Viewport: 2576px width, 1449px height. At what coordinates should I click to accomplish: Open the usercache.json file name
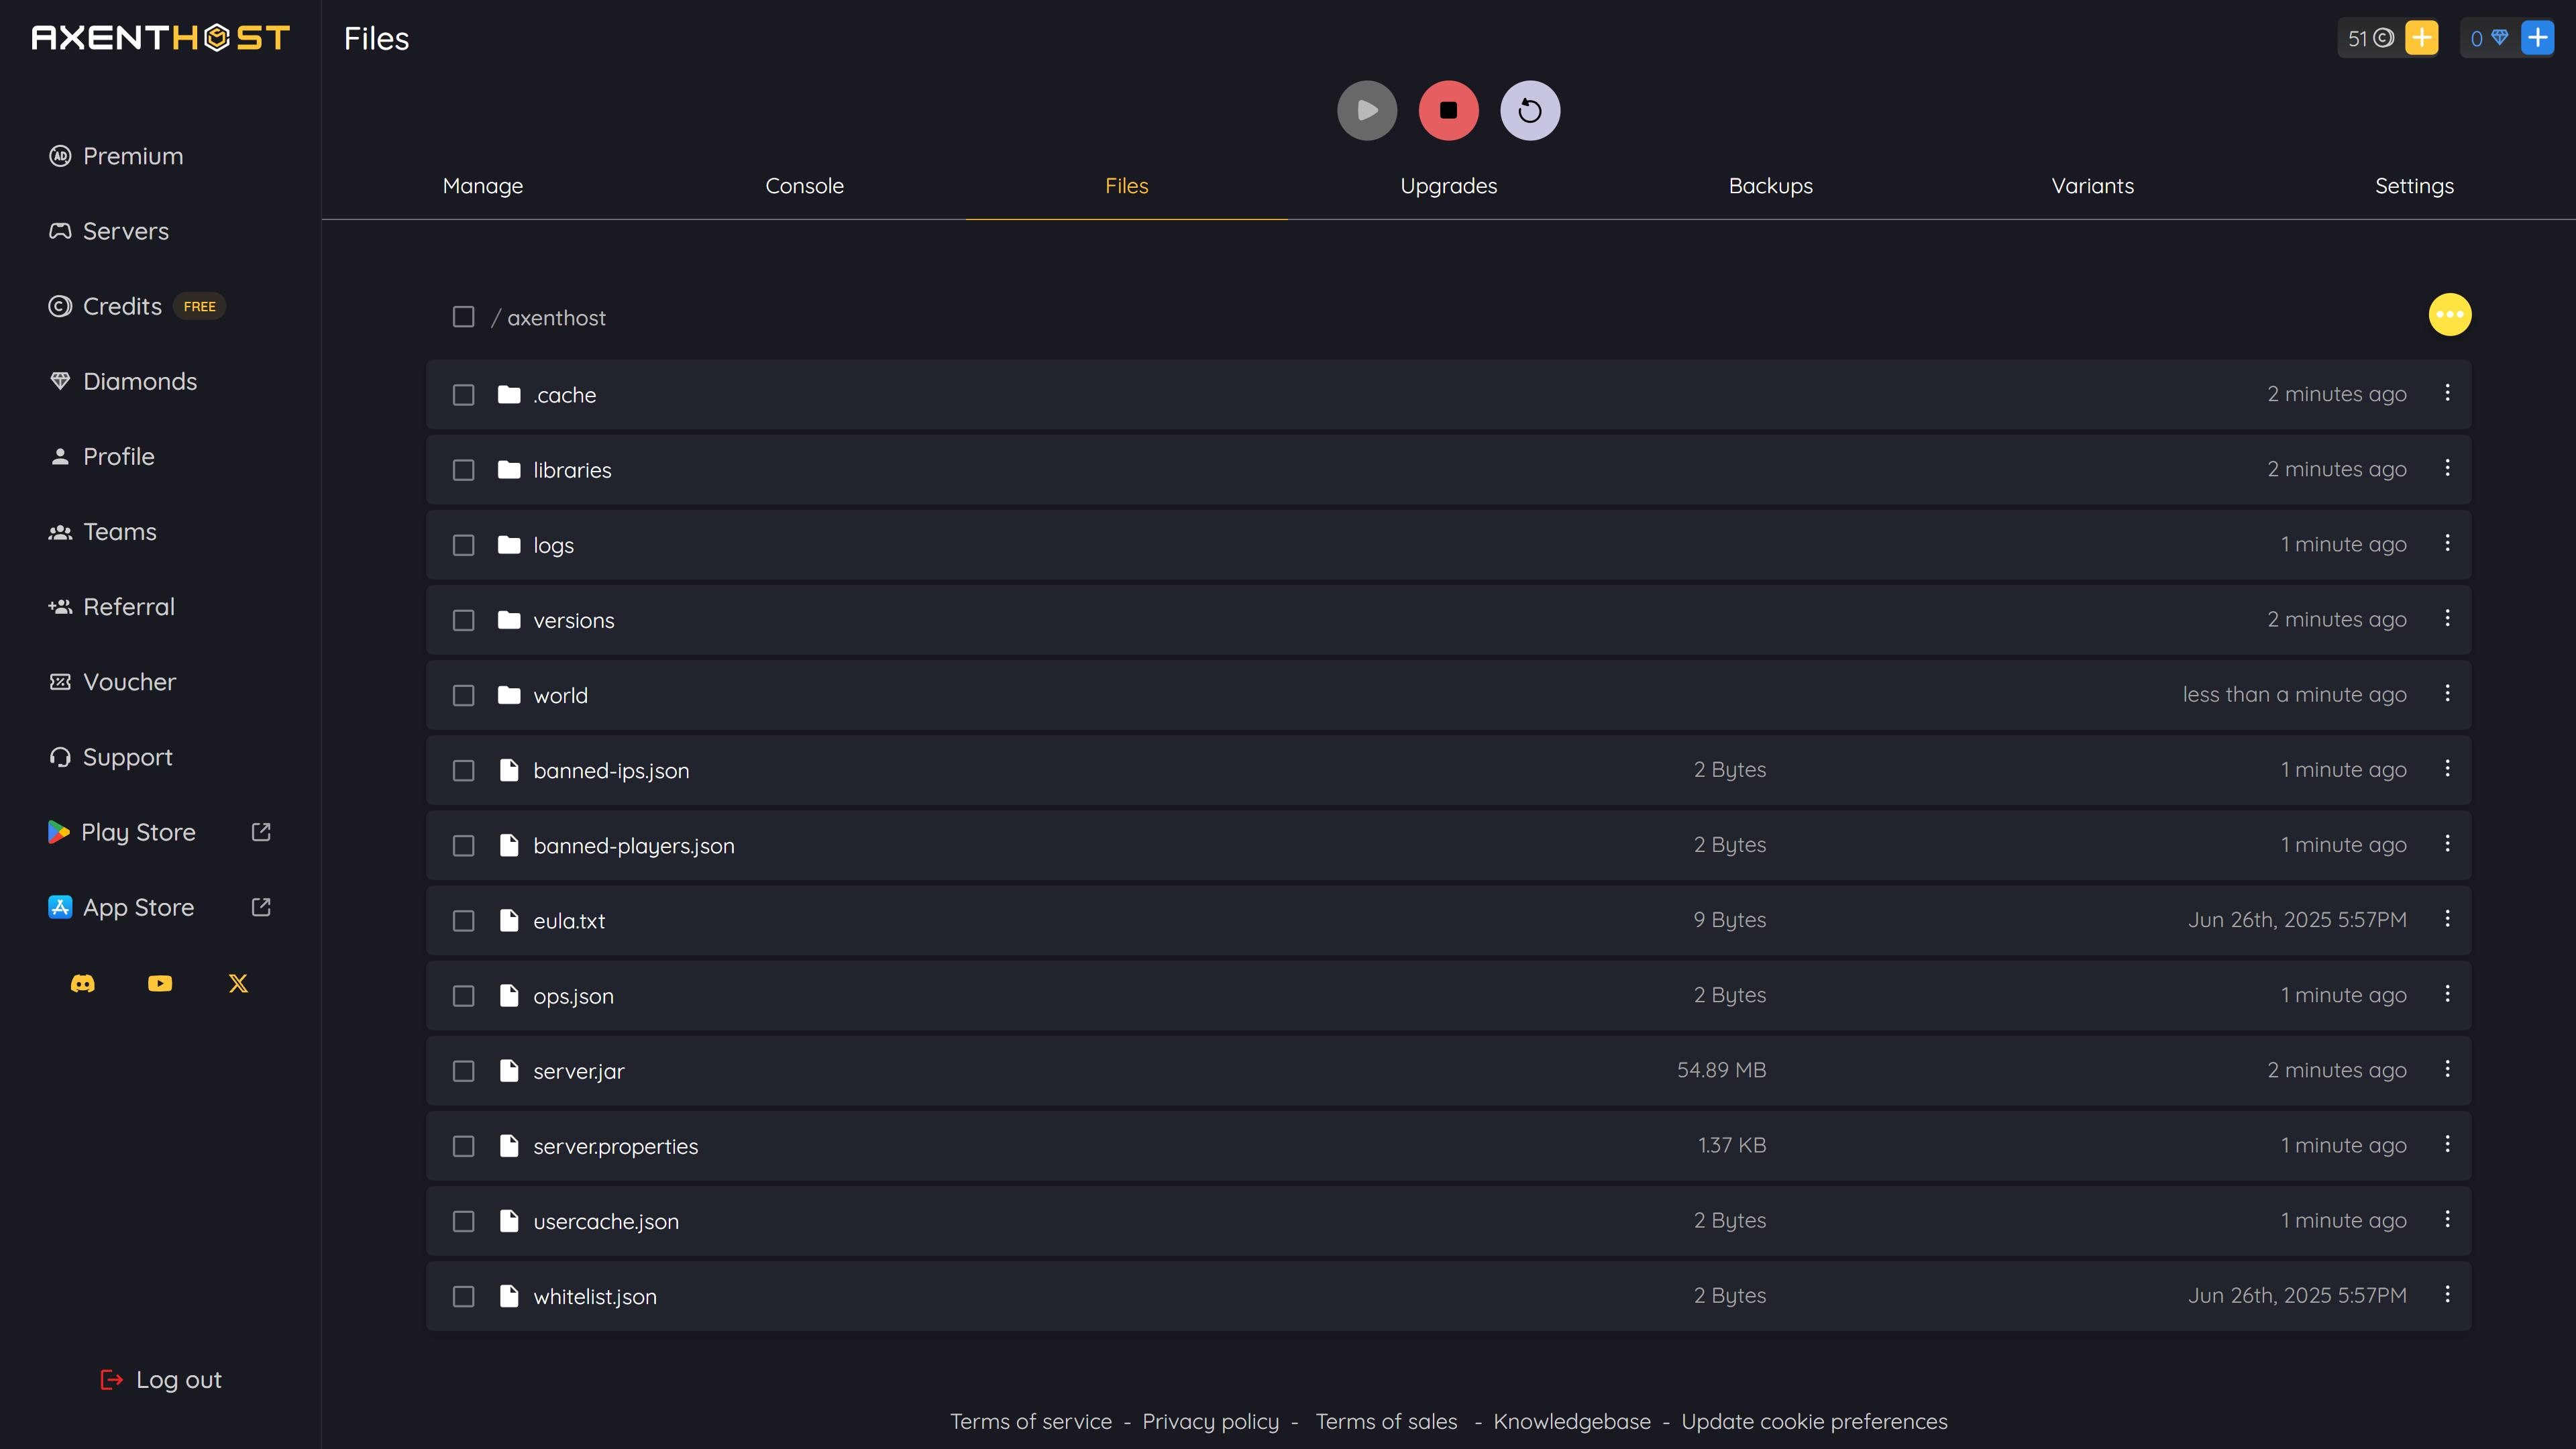(x=606, y=1221)
